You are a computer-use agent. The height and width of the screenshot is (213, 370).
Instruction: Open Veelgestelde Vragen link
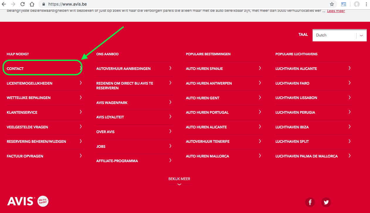click(27, 127)
